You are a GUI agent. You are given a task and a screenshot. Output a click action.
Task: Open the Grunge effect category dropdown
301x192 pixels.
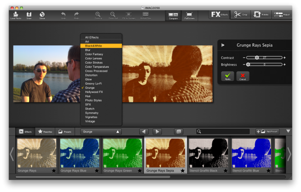tap(101, 131)
